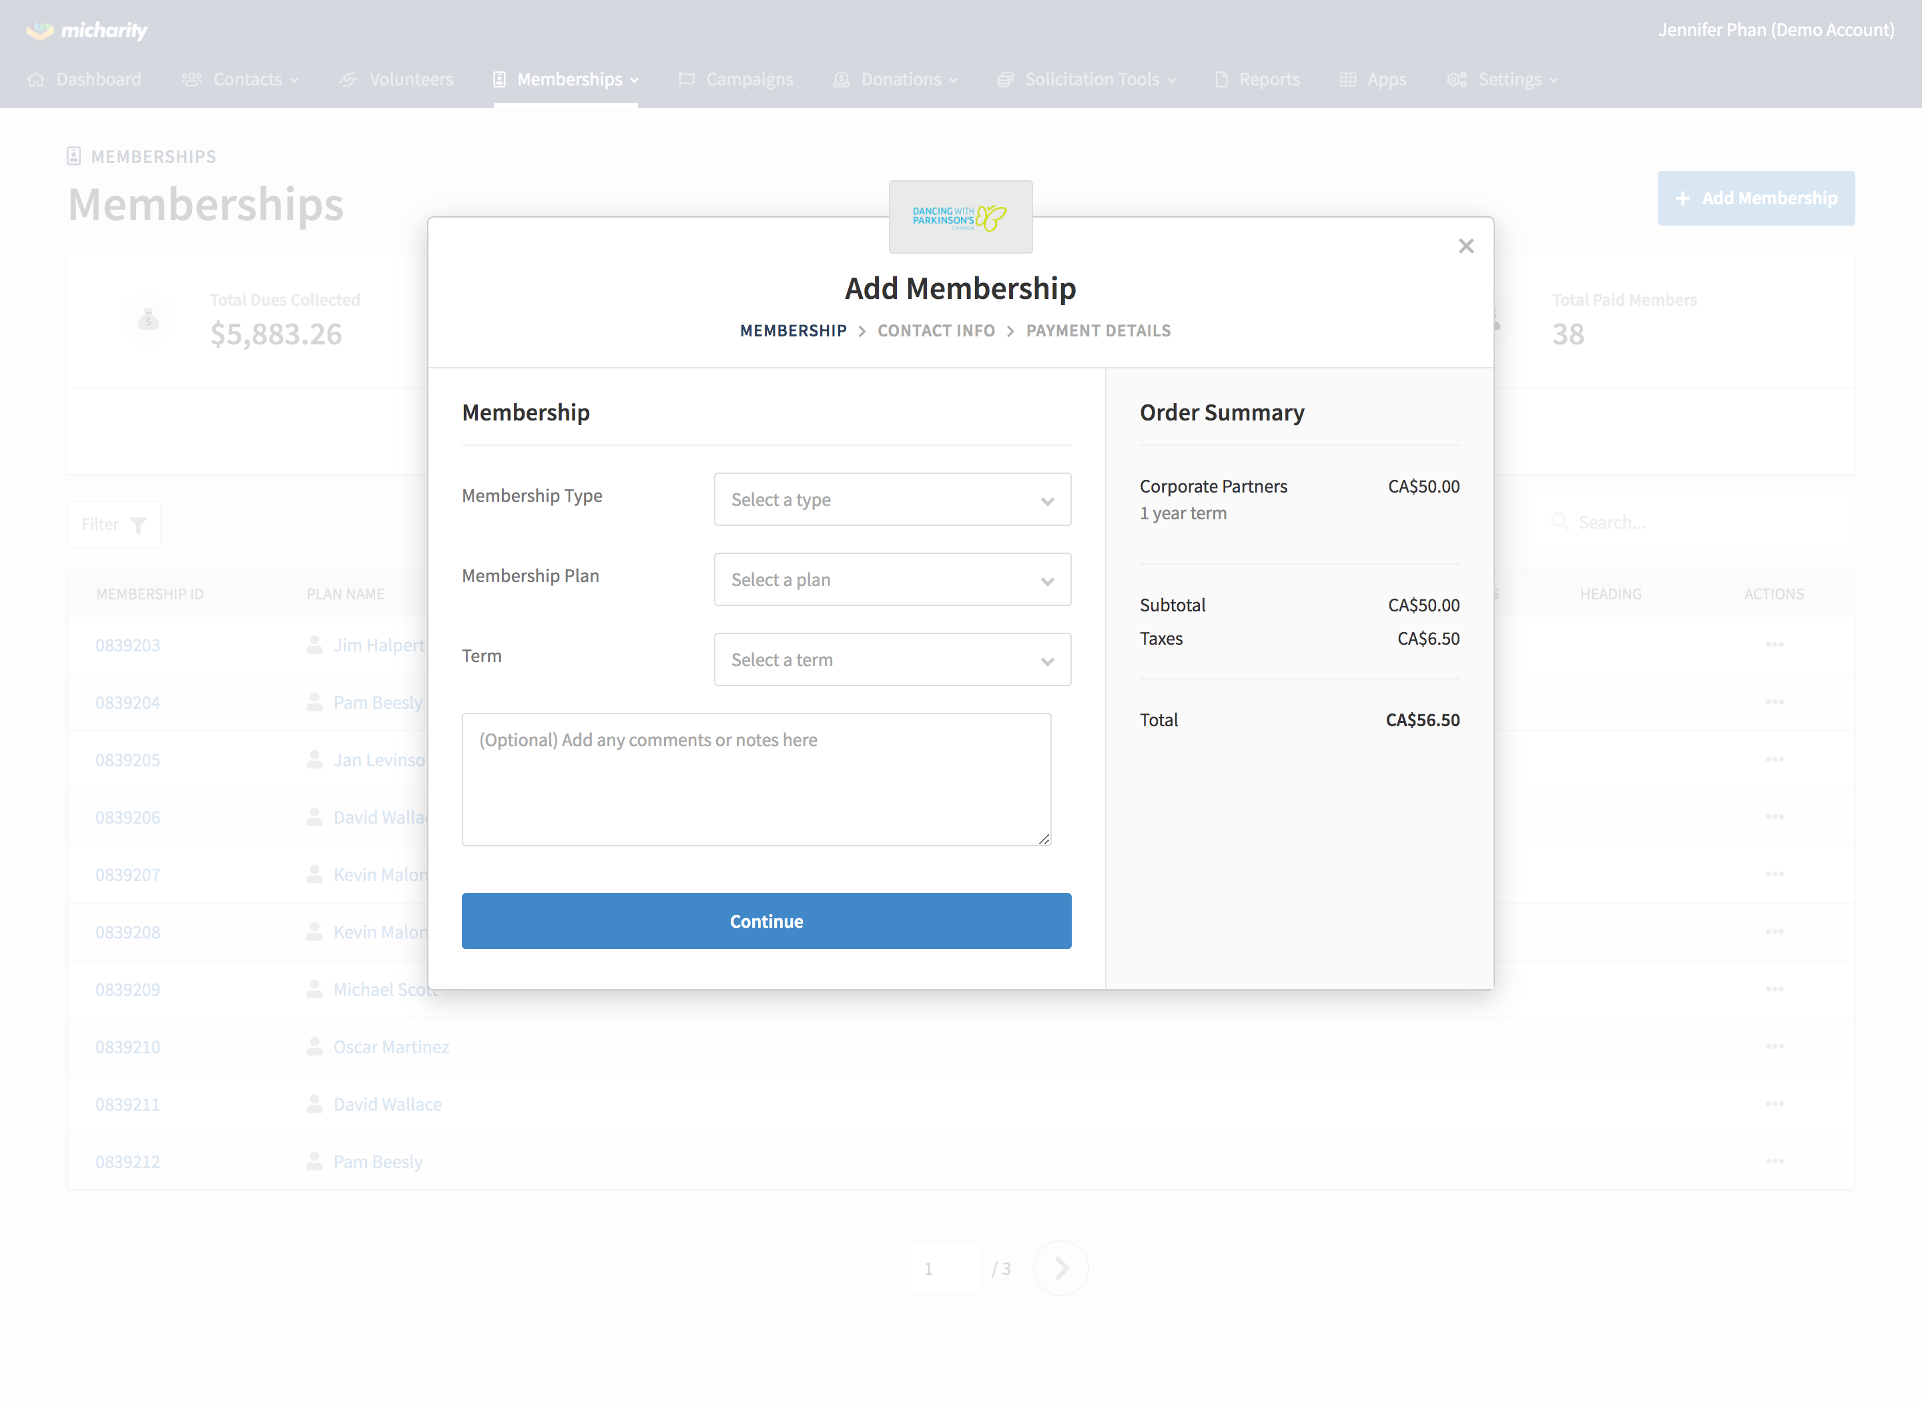Click Jennifer Phan account name
Screen dimensions: 1922x1403
(1776, 30)
